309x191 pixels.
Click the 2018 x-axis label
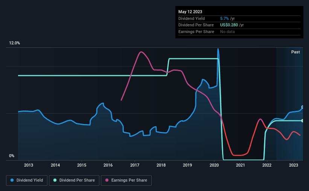coord(161,165)
